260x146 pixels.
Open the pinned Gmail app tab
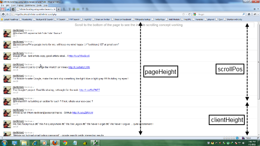[x=3, y=9]
